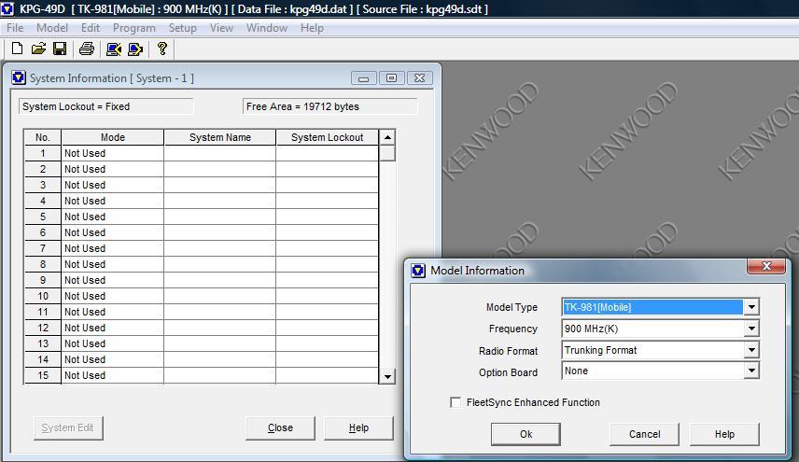This screenshot has width=799, height=462.
Task: Click the system list scroll down arrow
Action: point(387,376)
